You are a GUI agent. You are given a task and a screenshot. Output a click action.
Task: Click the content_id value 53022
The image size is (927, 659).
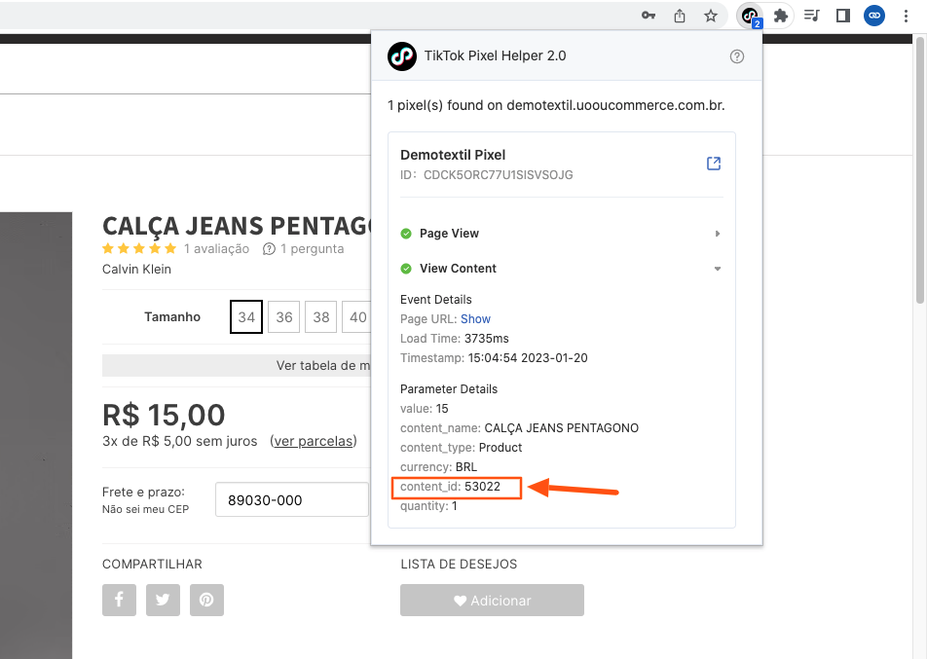pyautogui.click(x=482, y=487)
